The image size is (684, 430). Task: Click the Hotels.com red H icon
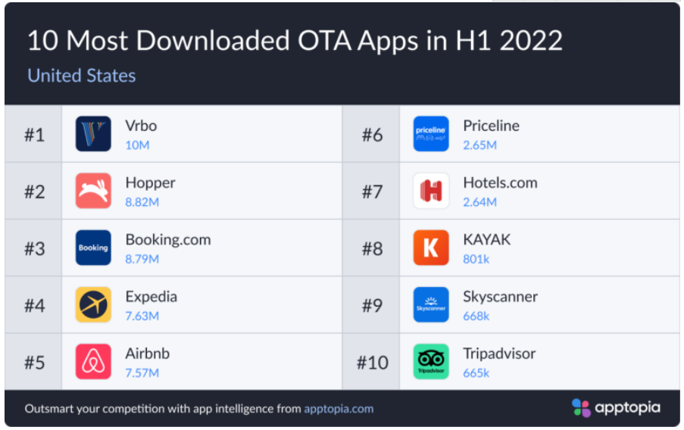[431, 191]
